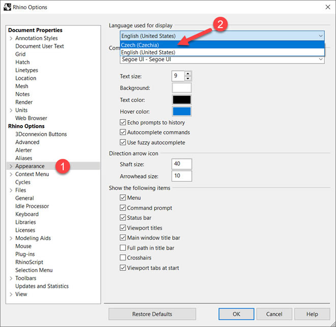Choose English (United States) list option
Viewport: 336px width, 327px height.
point(222,52)
